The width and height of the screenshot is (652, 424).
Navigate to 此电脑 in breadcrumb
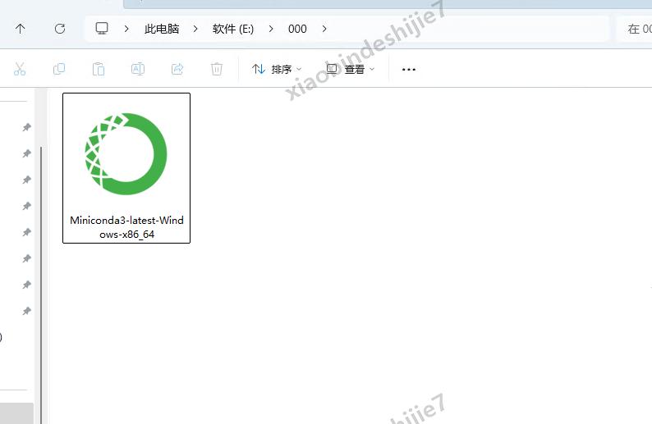point(162,29)
